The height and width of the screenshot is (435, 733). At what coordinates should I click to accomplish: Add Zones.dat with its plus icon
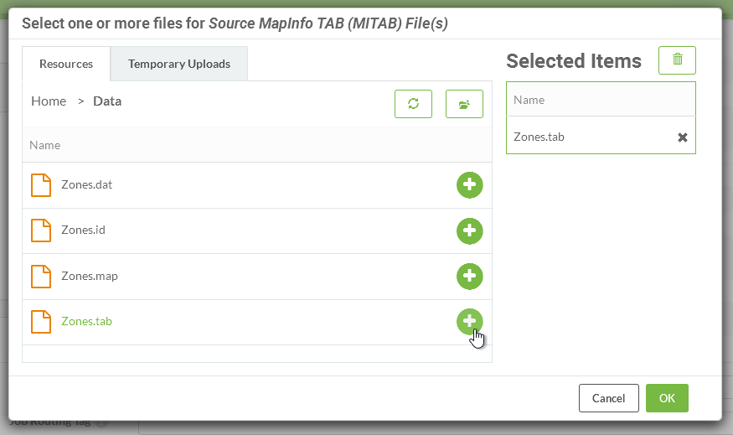pyautogui.click(x=469, y=184)
